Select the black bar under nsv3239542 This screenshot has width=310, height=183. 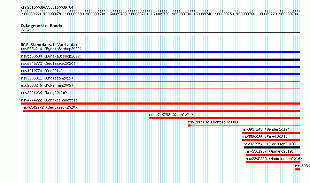(x=272, y=147)
